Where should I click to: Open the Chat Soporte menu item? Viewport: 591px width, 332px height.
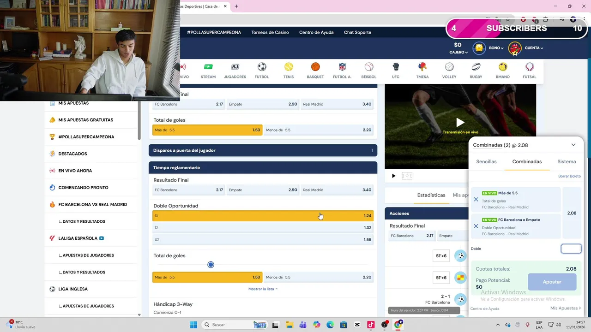pyautogui.click(x=357, y=32)
